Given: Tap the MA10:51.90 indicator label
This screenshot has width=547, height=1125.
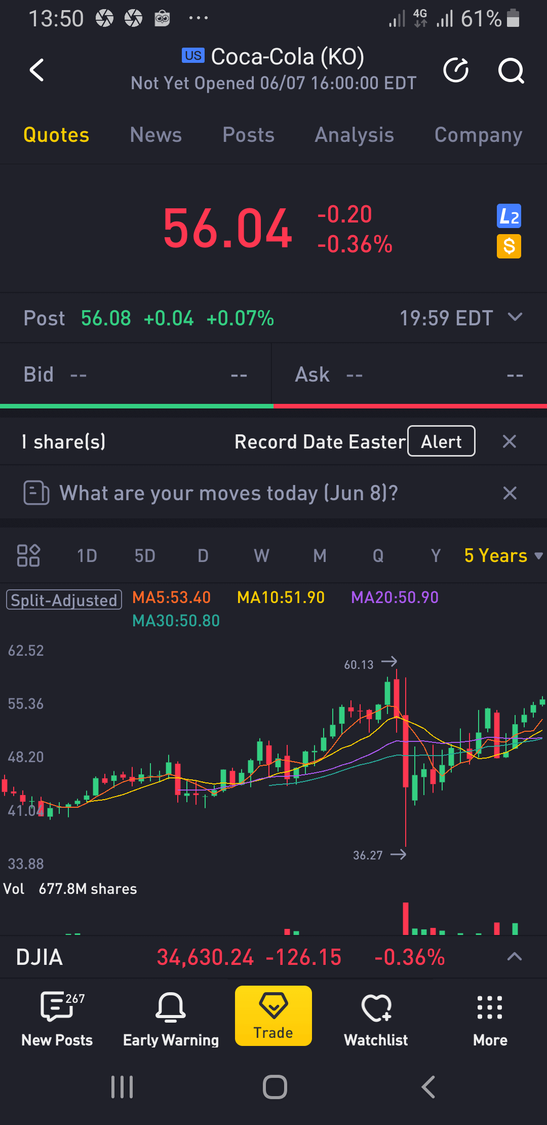Looking at the screenshot, I should click(x=281, y=597).
